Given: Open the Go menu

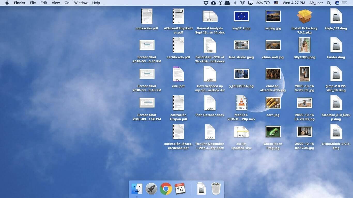Looking at the screenshot, I should point(67,3).
